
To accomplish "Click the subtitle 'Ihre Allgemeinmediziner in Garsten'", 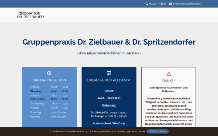I will [x=109, y=53].
